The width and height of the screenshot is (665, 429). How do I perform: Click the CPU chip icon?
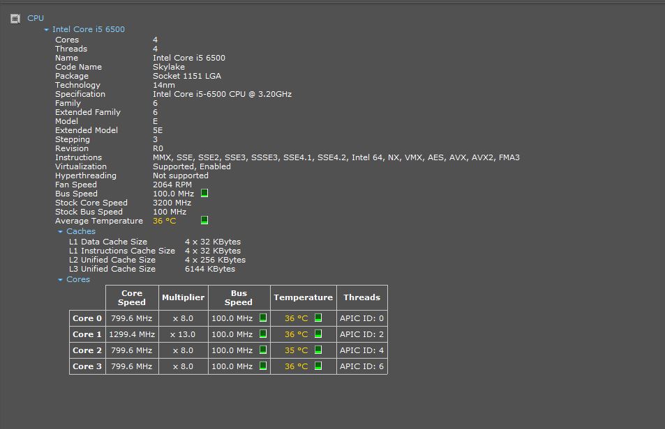(x=15, y=19)
